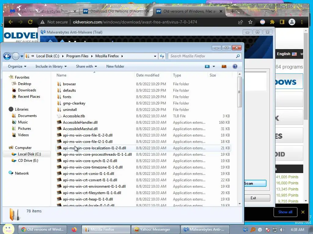
Task: Select api-ms-win-core-timezone-l1-1-0.dll
Action: click(93, 167)
